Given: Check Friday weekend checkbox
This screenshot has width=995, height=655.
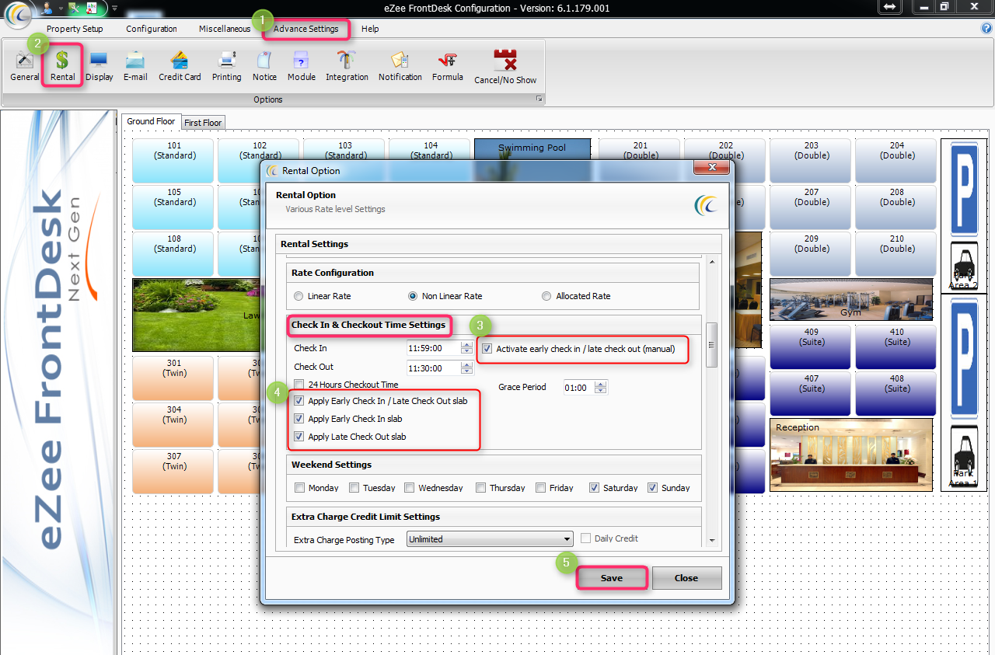Looking at the screenshot, I should pyautogui.click(x=540, y=488).
